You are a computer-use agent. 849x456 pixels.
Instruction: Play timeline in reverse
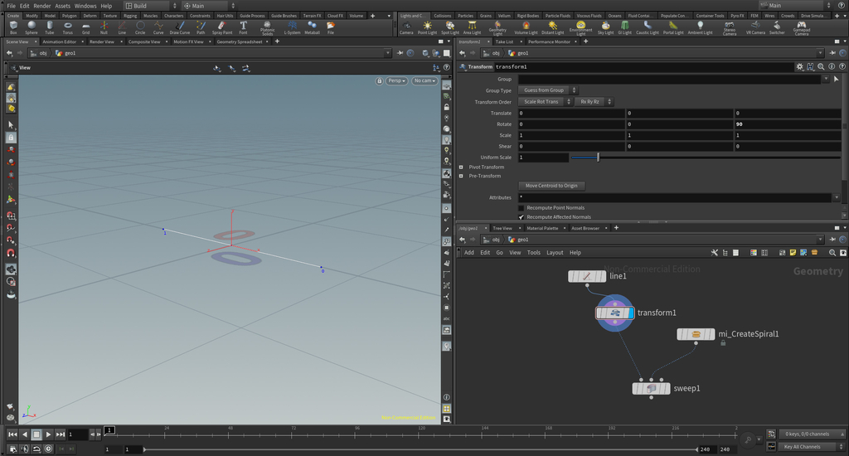click(24, 434)
